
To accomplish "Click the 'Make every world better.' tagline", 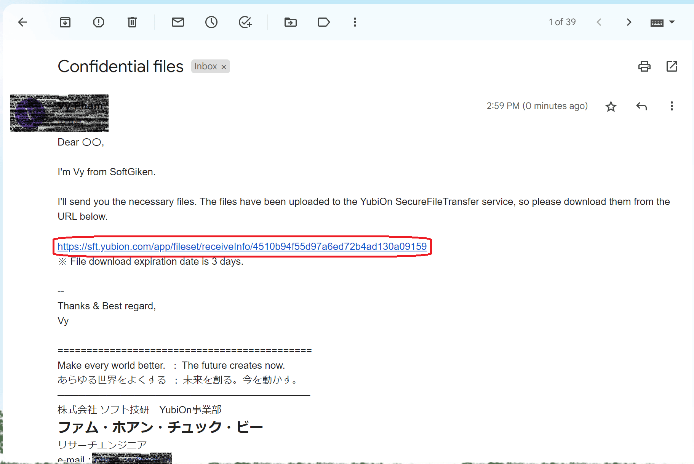I will point(111,365).
